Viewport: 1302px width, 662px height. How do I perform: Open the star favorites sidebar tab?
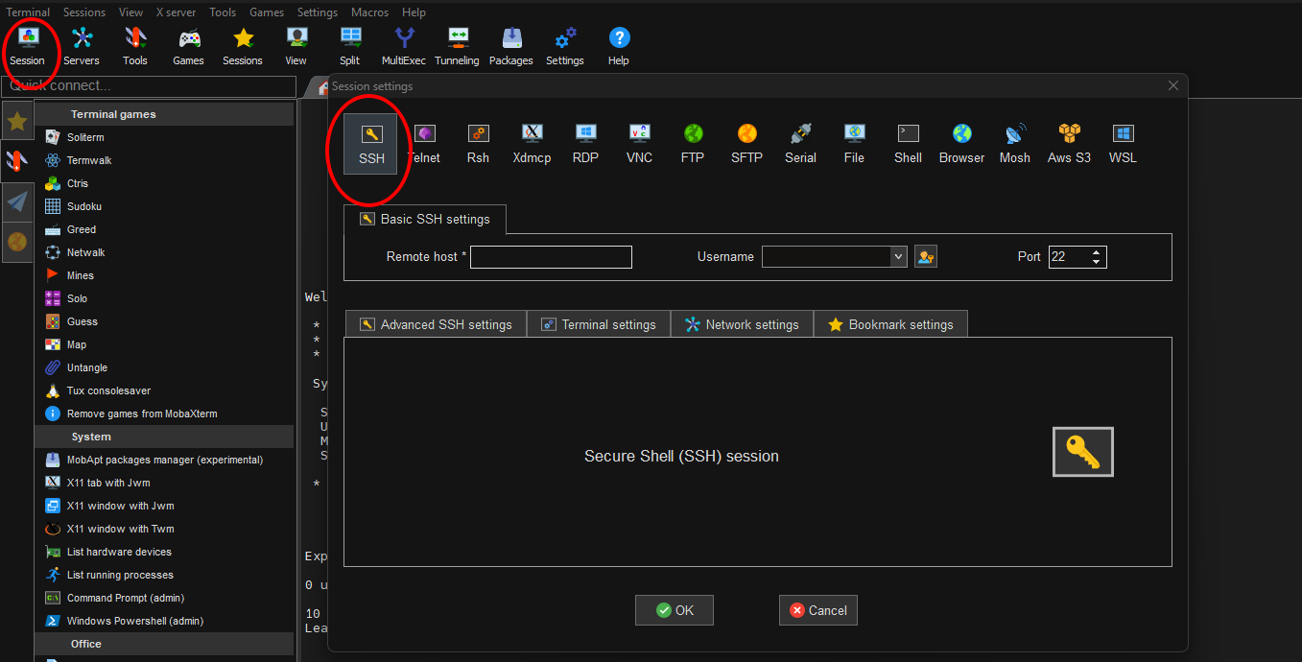coord(17,121)
